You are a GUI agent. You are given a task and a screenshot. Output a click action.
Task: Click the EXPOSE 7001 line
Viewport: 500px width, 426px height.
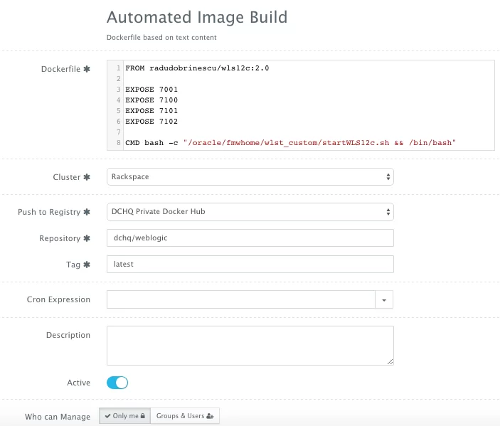(x=151, y=90)
